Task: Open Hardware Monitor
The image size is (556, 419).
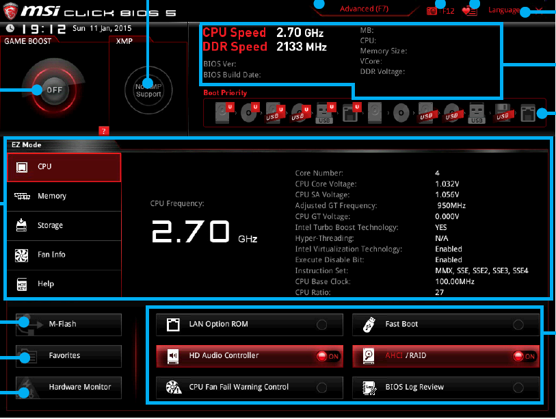Action: (x=68, y=388)
